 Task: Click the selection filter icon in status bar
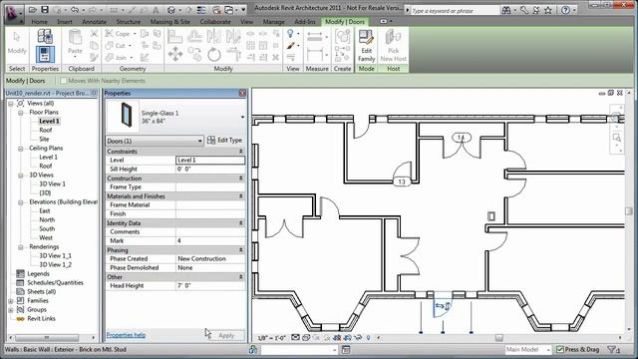pos(614,349)
